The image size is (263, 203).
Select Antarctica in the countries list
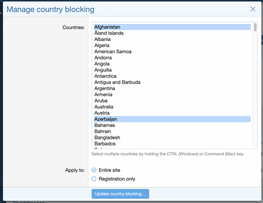click(106, 76)
